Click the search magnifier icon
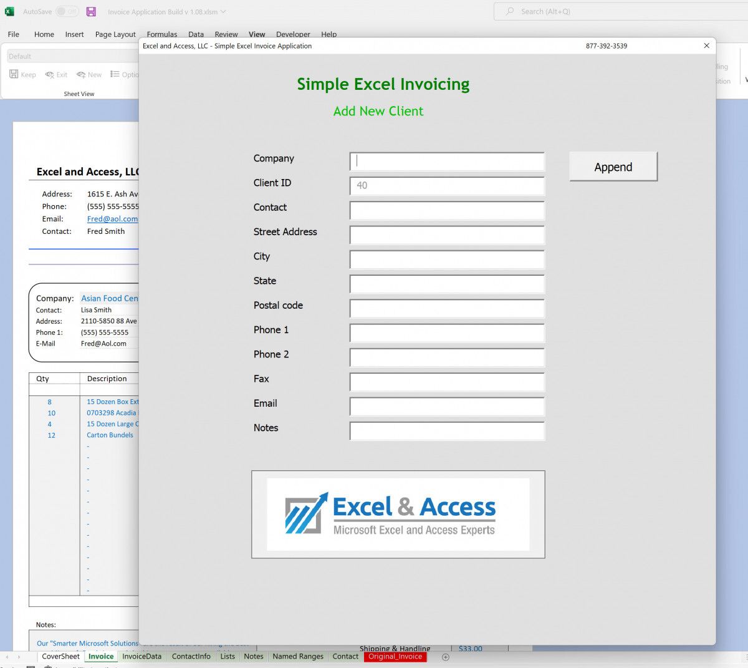 (510, 11)
